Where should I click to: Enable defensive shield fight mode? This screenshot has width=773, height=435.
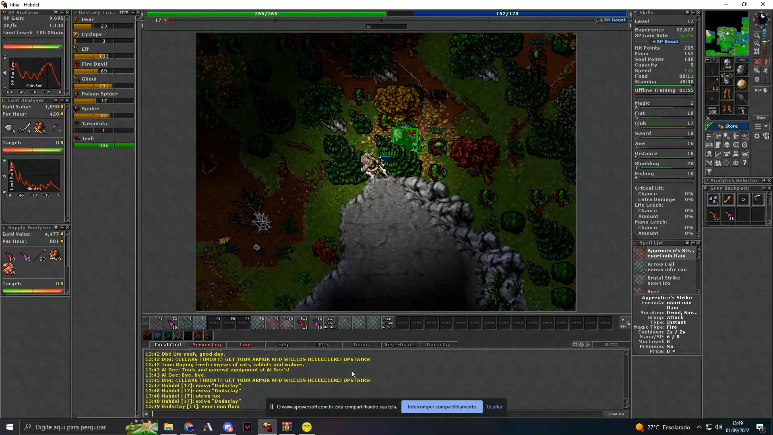tap(757, 79)
